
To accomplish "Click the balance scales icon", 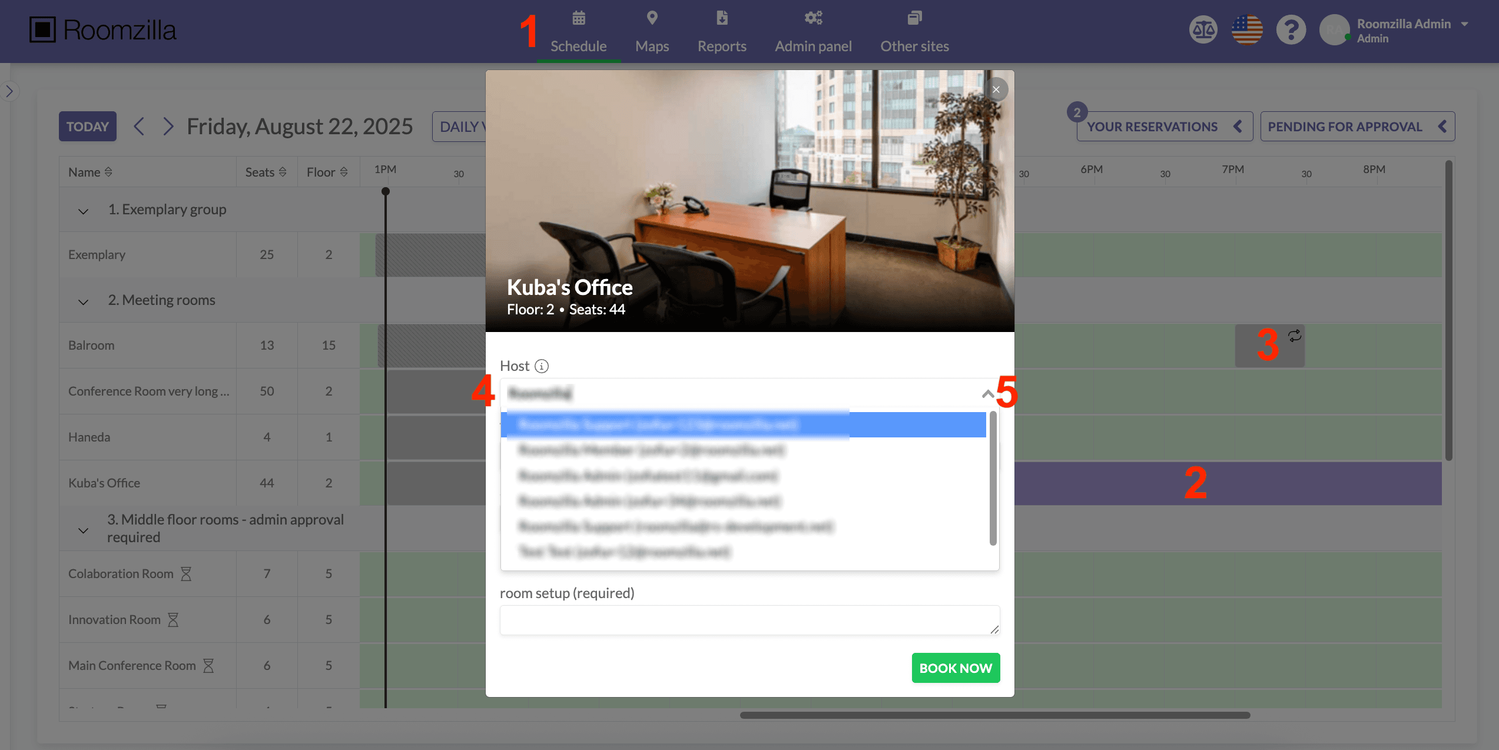I will click(1203, 30).
